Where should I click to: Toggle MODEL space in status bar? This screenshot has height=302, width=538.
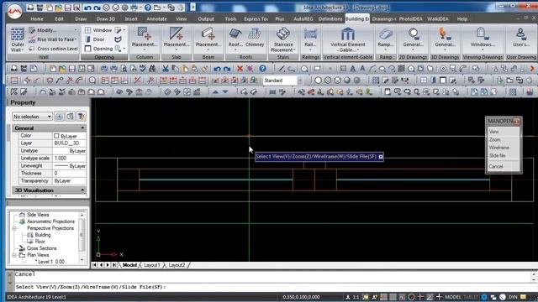[453, 297]
